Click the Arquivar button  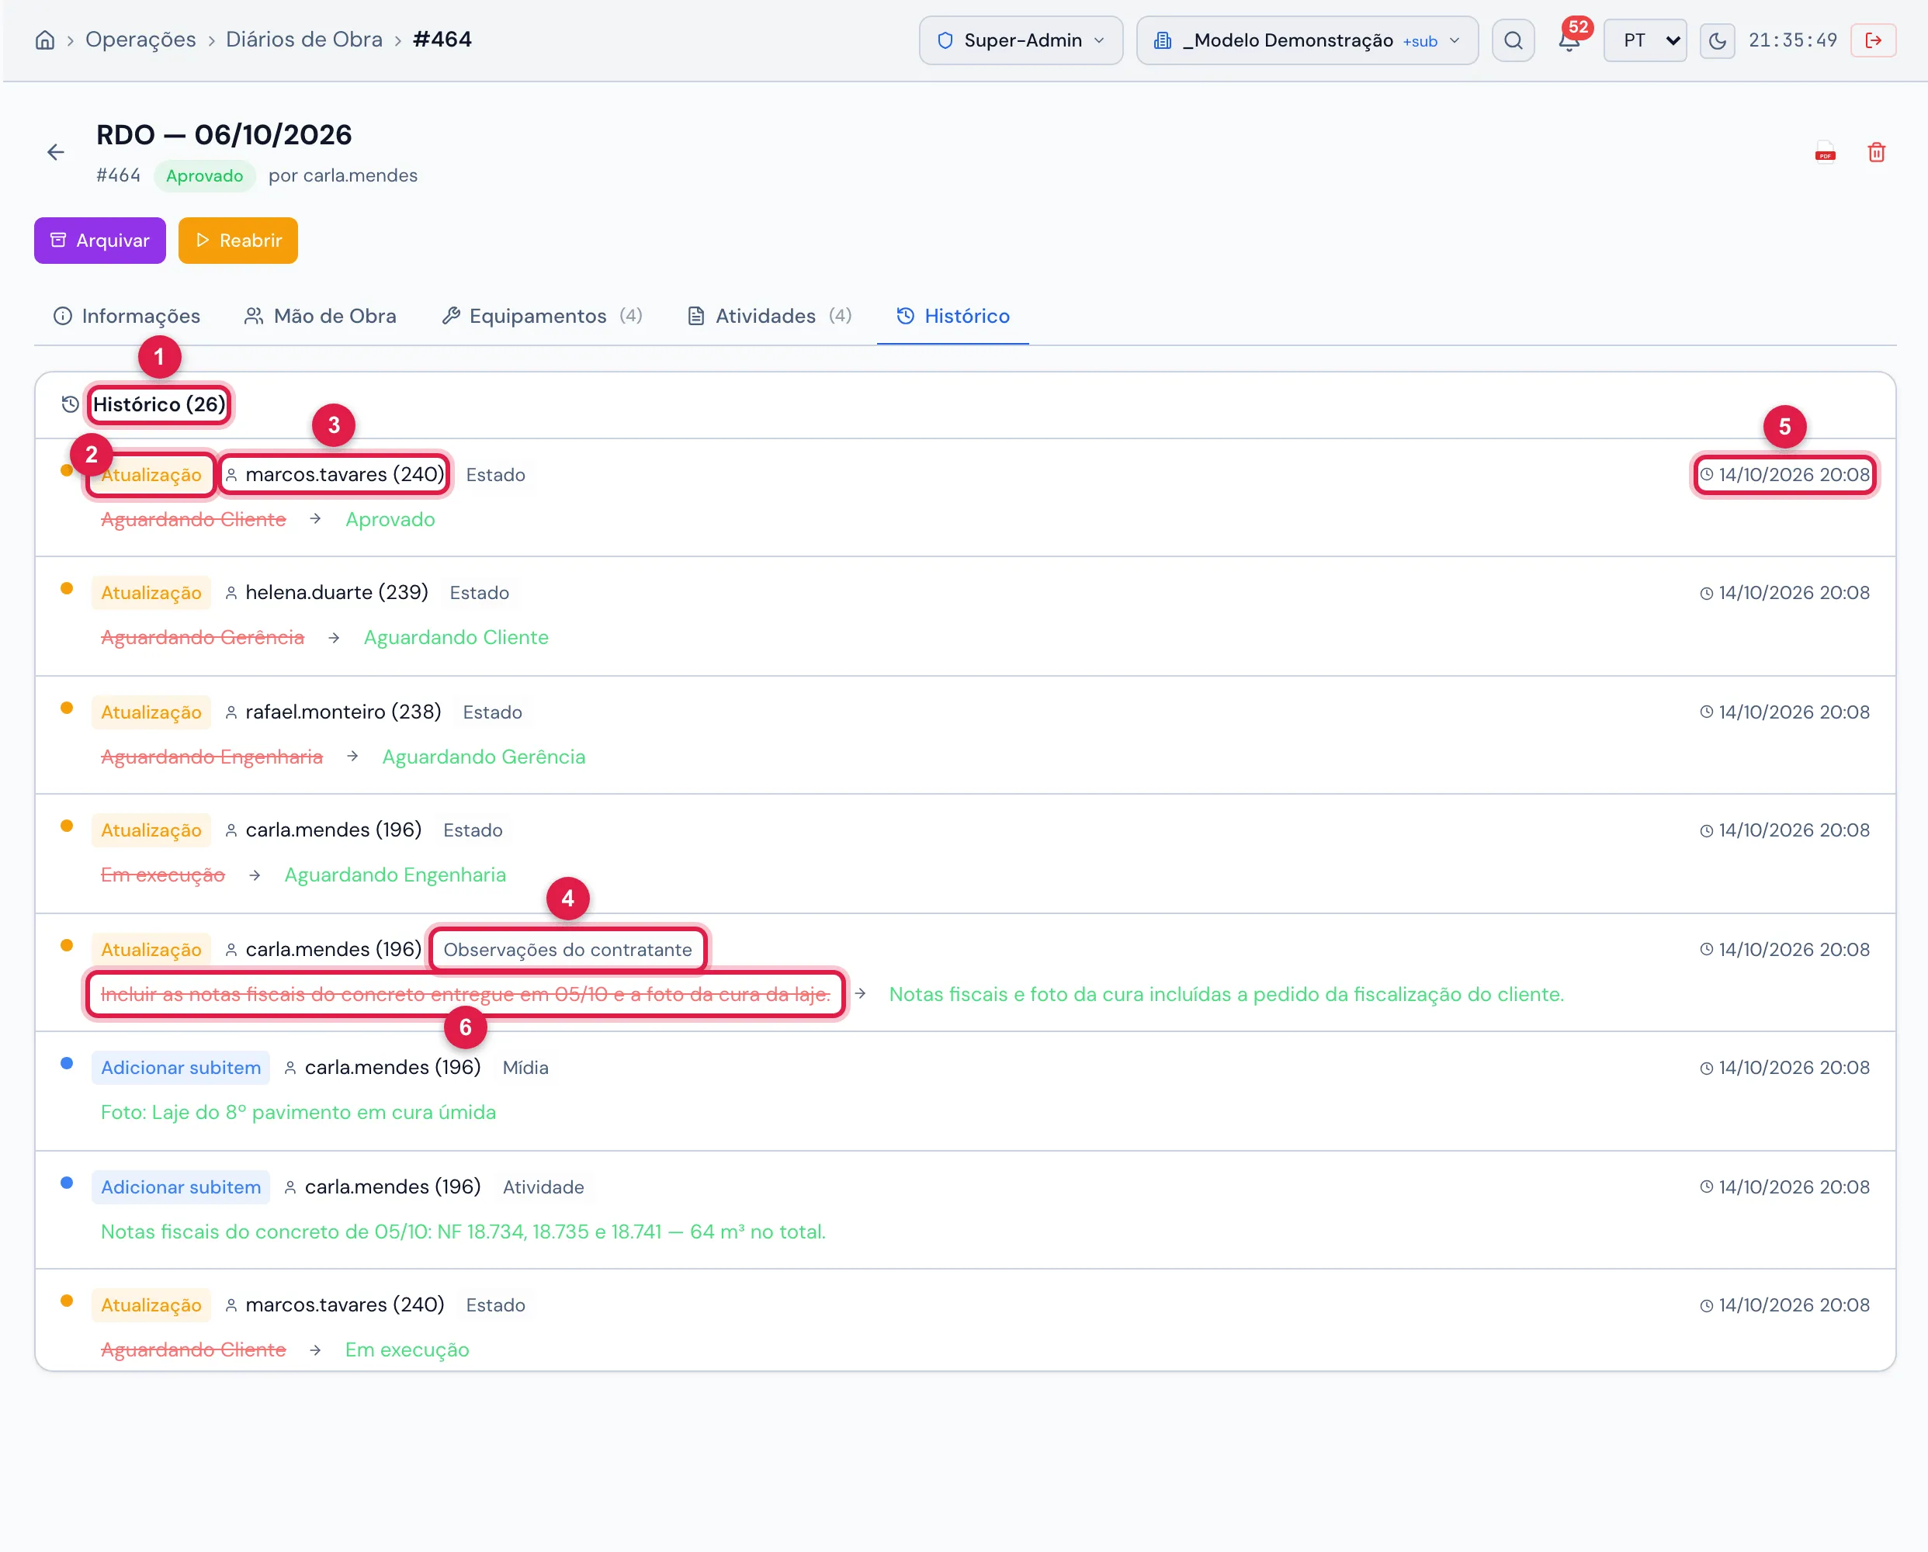[x=100, y=241]
